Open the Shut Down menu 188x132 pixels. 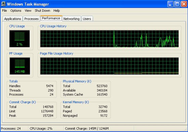[x=42, y=11]
